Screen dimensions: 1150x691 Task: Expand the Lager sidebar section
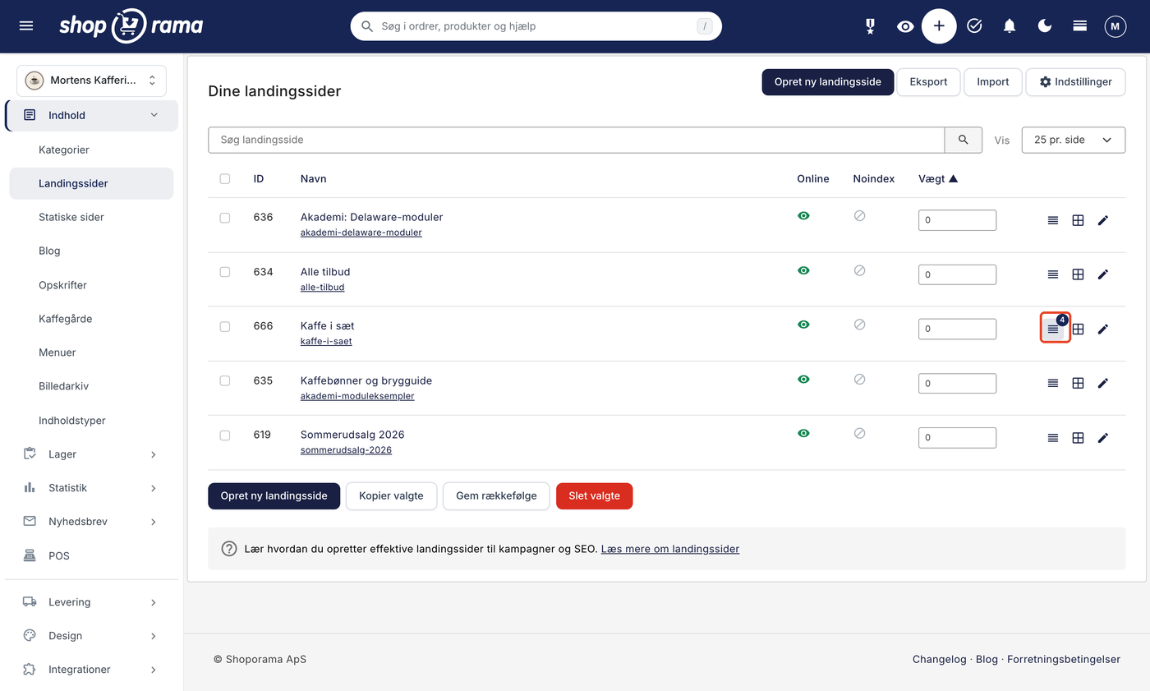point(91,454)
